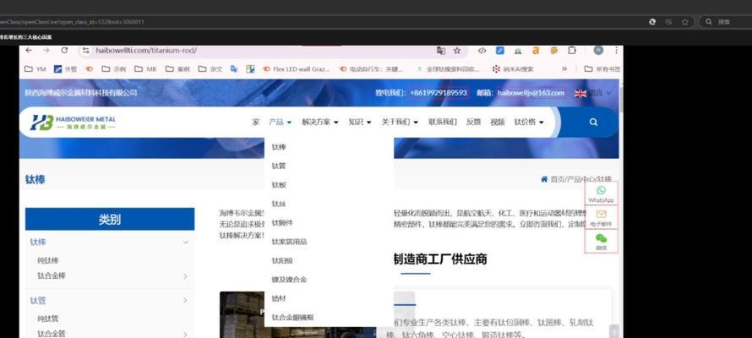
Task: Select 锆材 in product dropdown menu
Action: (x=279, y=298)
